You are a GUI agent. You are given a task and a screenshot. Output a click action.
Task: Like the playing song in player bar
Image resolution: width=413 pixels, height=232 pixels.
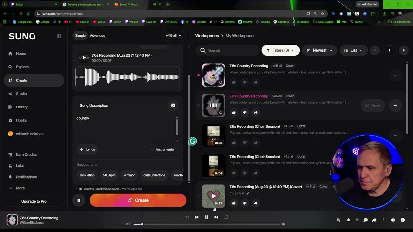[x=348, y=220]
